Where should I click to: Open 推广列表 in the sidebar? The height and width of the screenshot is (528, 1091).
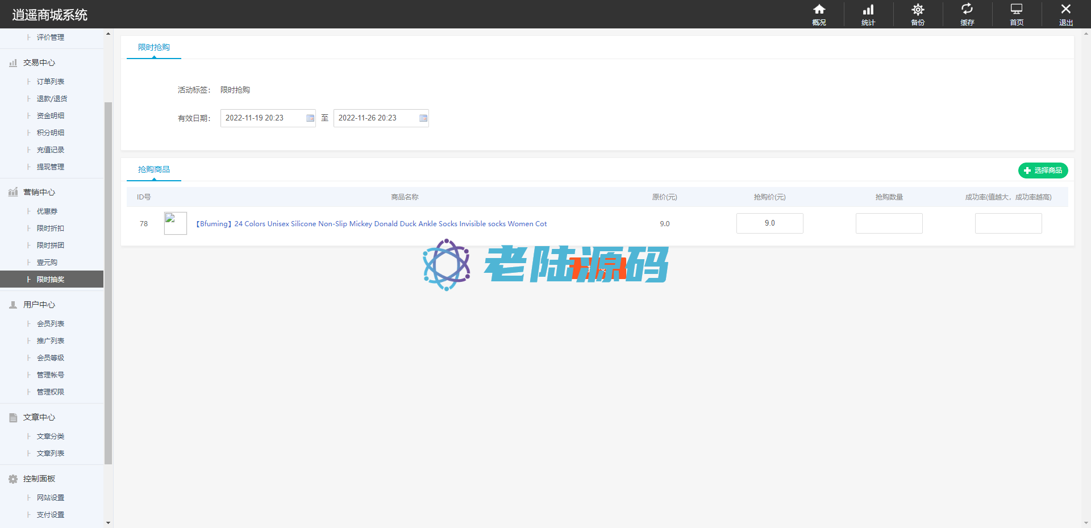(x=51, y=341)
